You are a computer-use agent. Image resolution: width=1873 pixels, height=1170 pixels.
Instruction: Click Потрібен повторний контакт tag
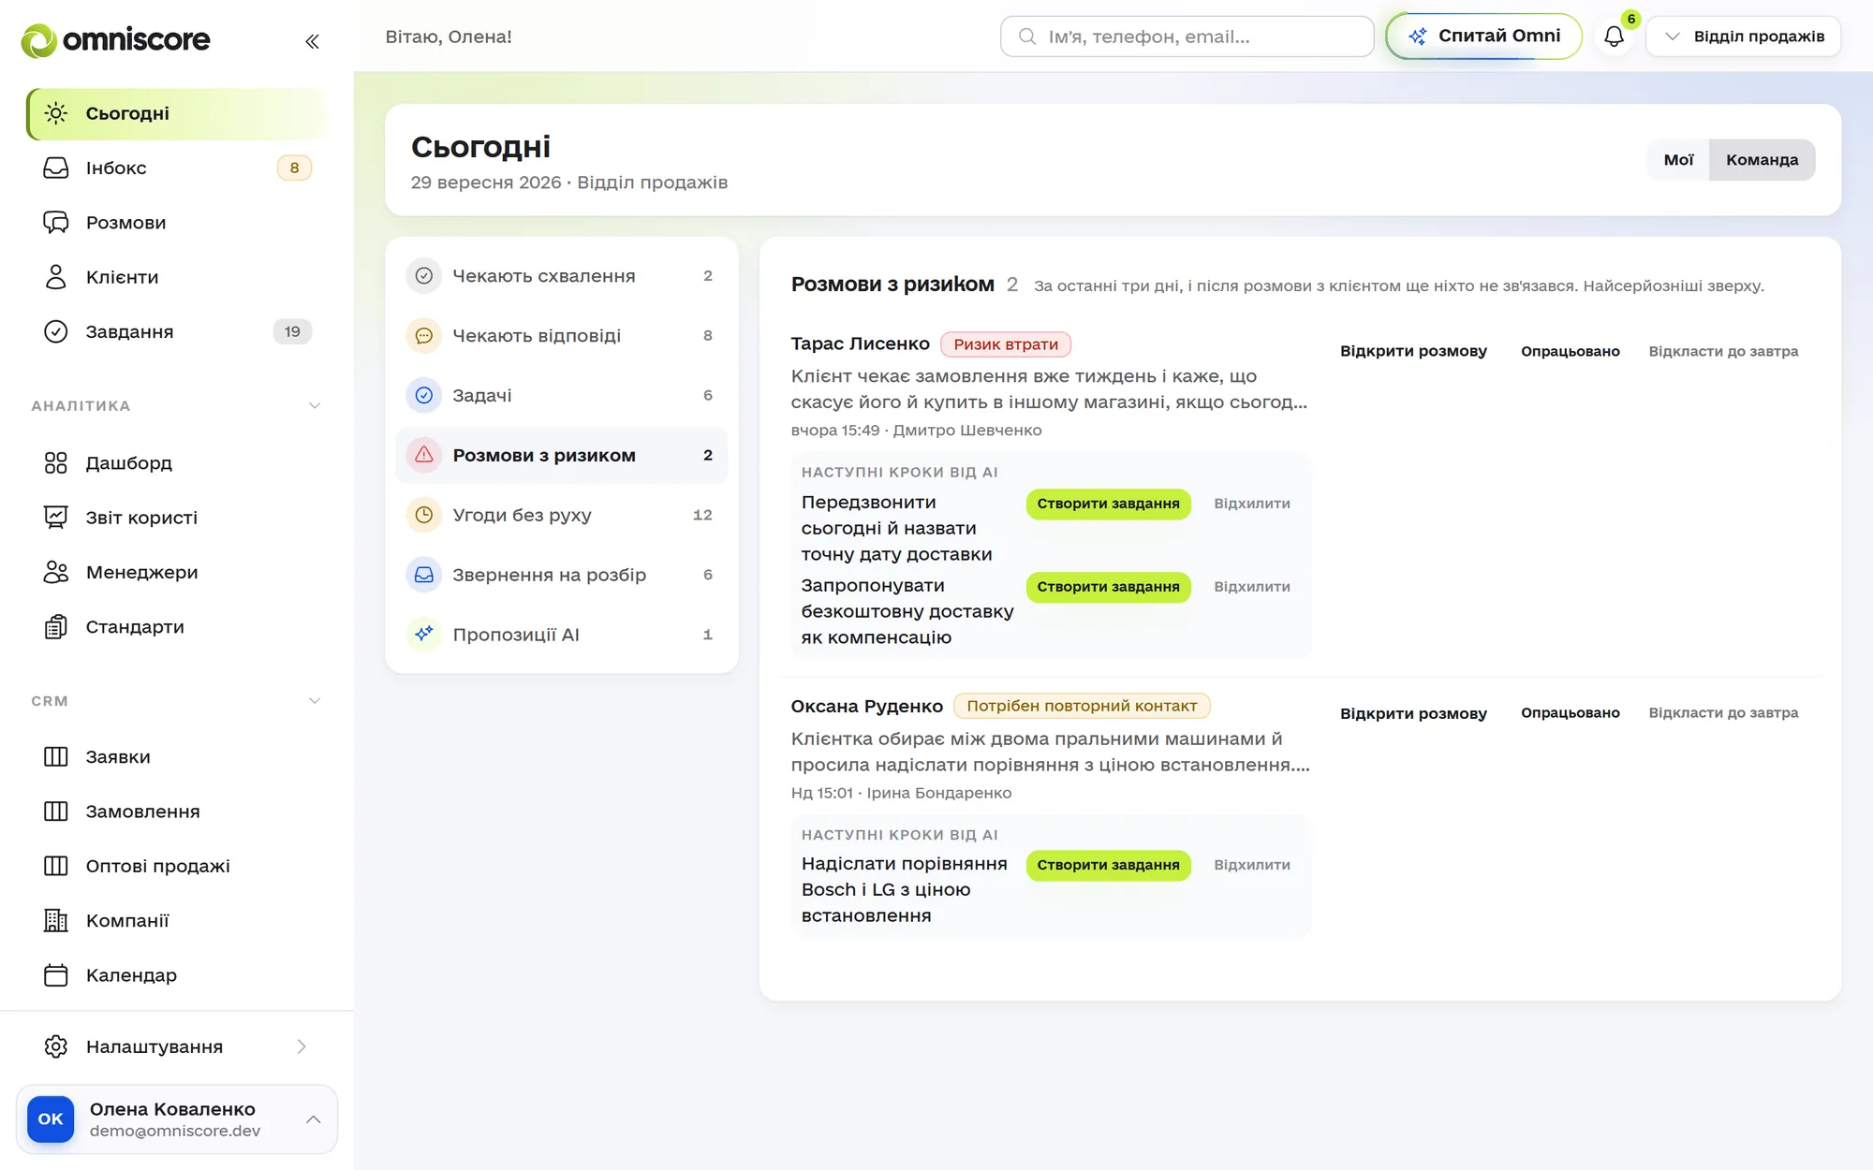(1082, 706)
